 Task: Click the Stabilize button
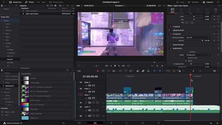(193, 52)
